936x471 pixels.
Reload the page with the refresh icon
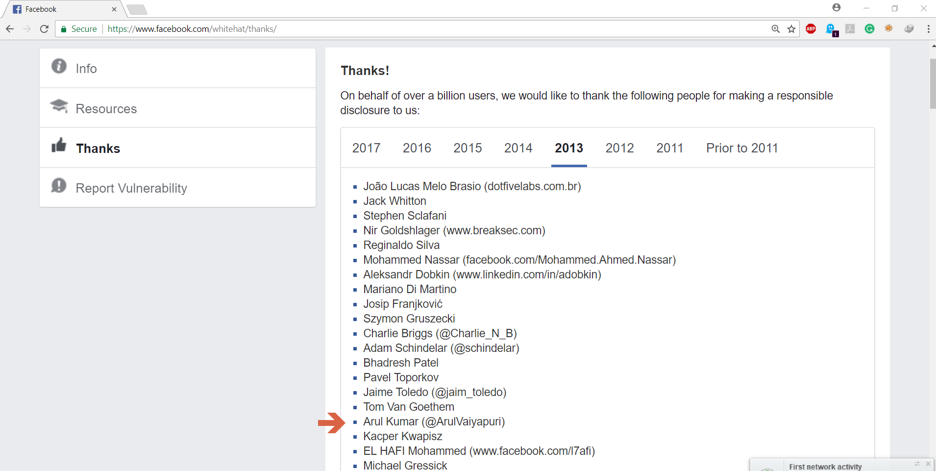click(x=44, y=29)
